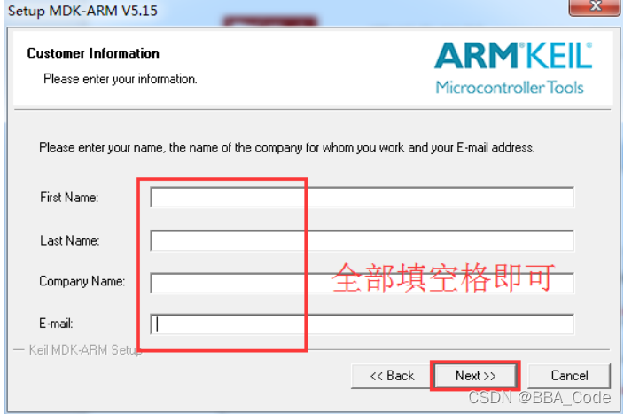
Task: Click the Keil MDK-ARM Setup footer text
Action: pos(85,350)
